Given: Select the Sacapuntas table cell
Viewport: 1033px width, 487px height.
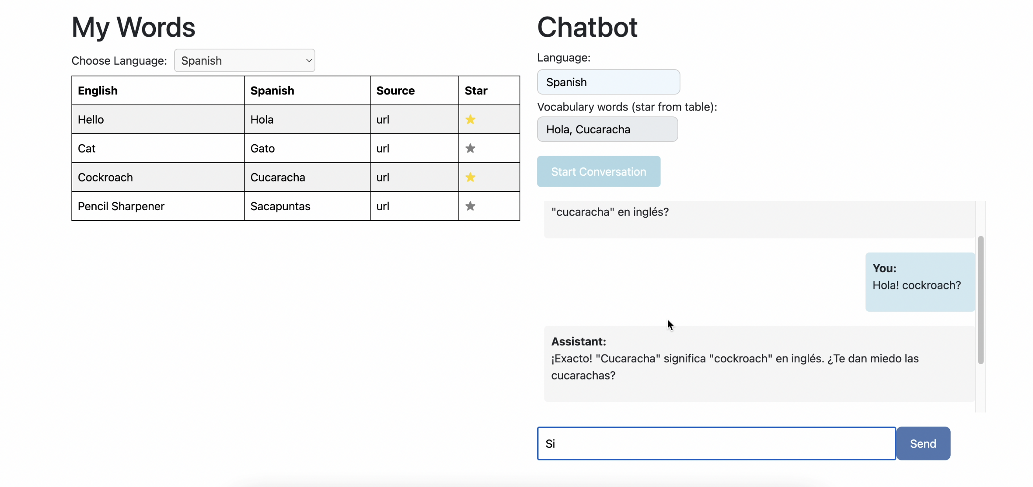Looking at the screenshot, I should (280, 206).
